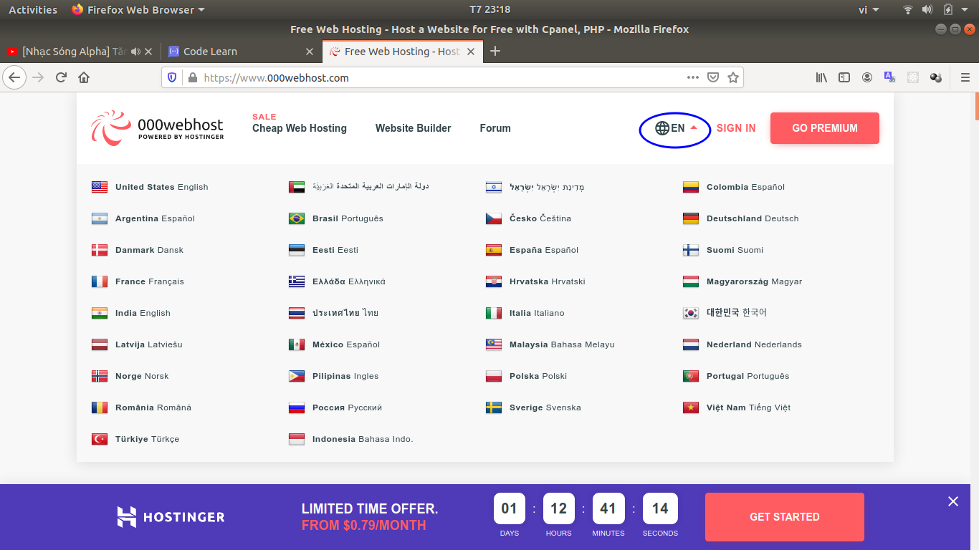Click the SIGN IN link

[x=736, y=128]
